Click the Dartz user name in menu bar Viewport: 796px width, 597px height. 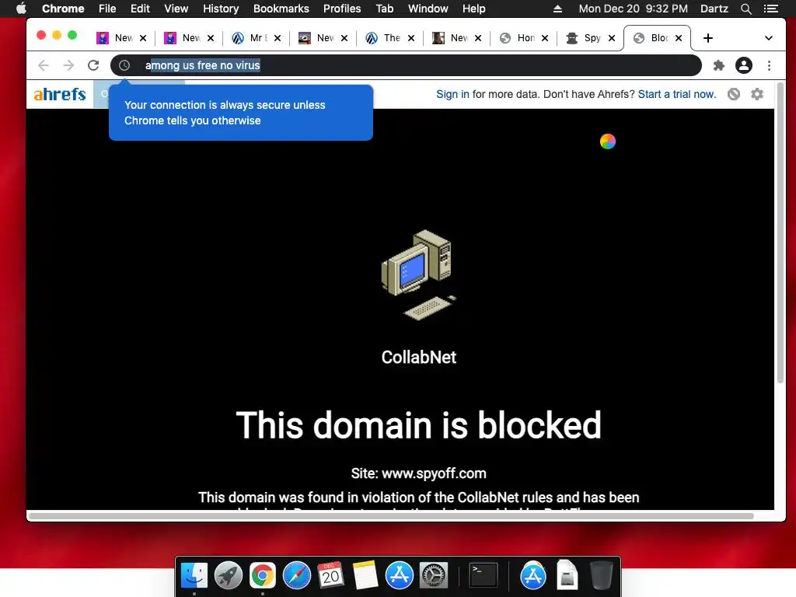[714, 9]
